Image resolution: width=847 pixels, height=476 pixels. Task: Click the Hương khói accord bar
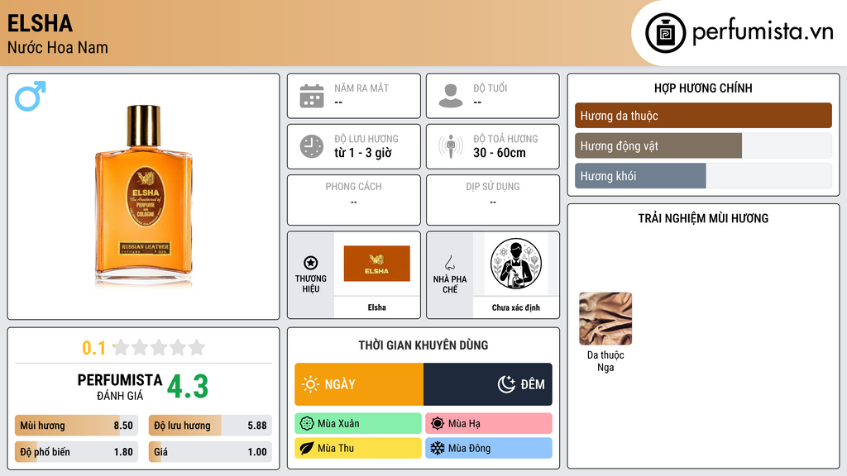pos(703,176)
